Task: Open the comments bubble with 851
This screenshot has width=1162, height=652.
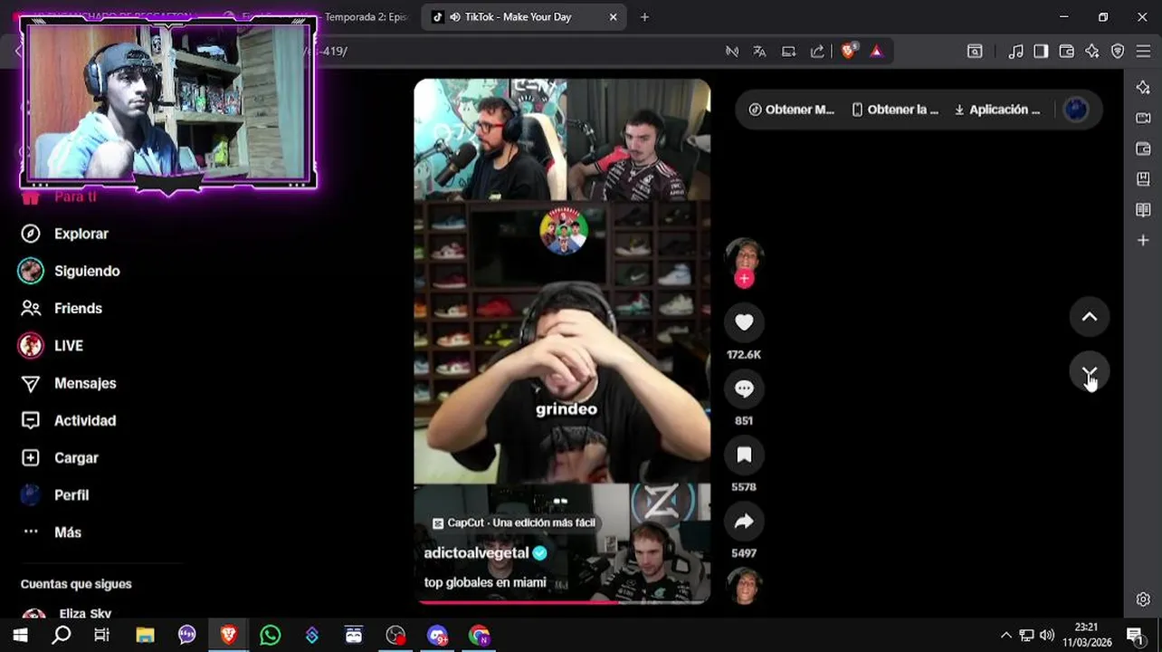Action: tap(744, 388)
